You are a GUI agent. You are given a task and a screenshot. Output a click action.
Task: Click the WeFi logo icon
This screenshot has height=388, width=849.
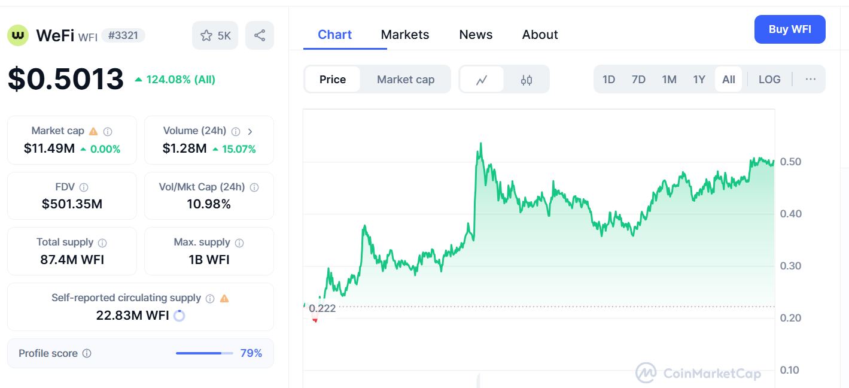tap(18, 35)
